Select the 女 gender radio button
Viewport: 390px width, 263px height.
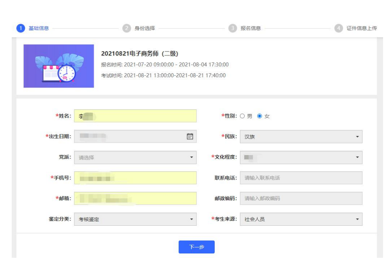(260, 116)
